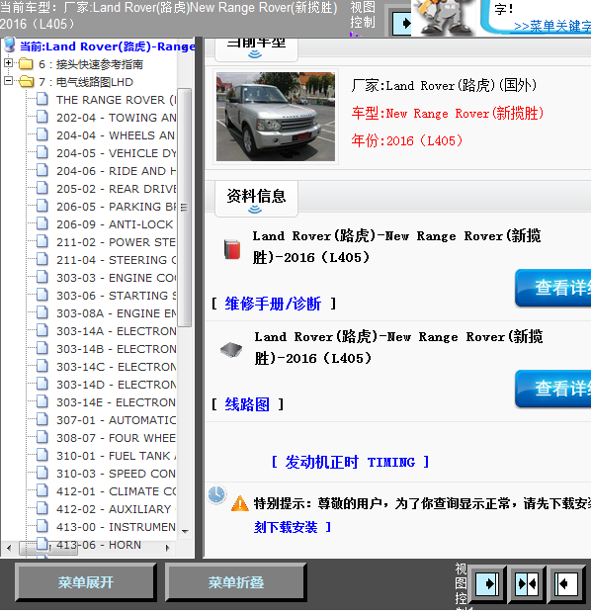Click the red book repair manual icon
591x614 pixels.
tap(232, 249)
